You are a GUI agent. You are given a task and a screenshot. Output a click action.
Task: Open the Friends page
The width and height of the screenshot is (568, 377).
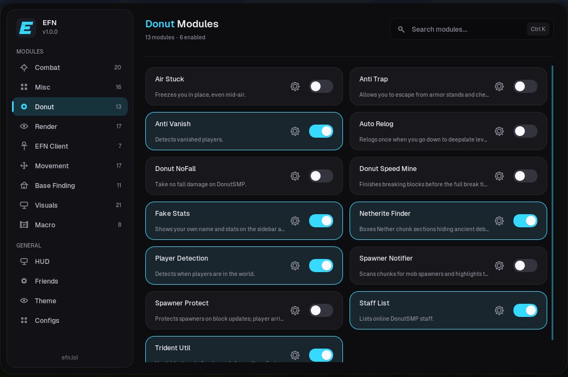[x=70, y=281]
